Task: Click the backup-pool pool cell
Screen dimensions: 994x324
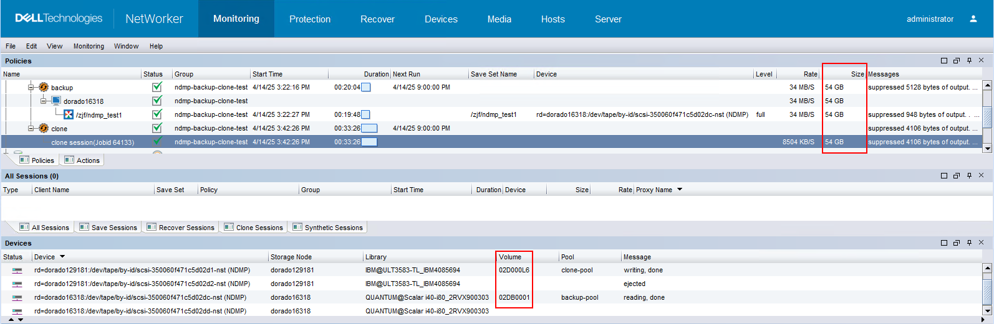Action: tap(579, 298)
